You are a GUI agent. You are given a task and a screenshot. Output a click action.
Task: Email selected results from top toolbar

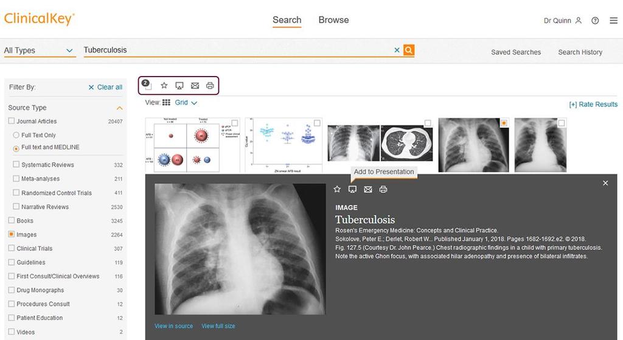[195, 86]
